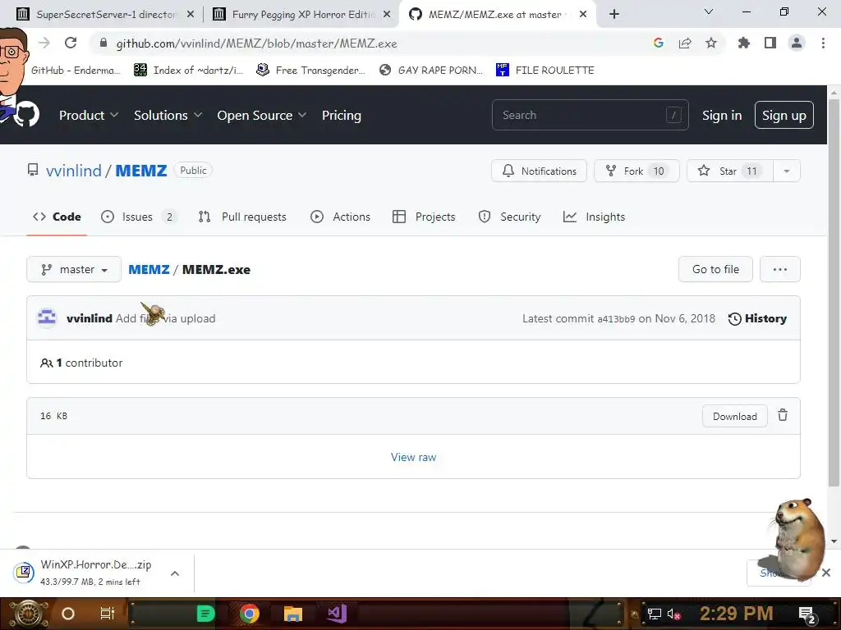Open the Pull requests tab
The width and height of the screenshot is (841, 630).
[242, 217]
